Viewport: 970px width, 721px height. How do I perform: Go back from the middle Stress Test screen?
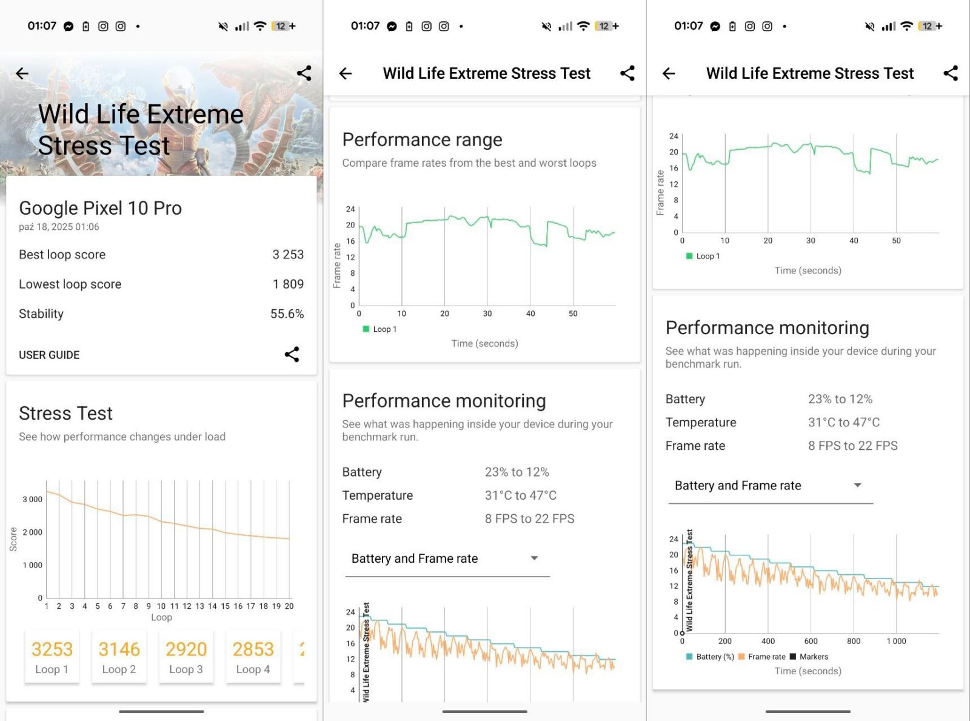click(x=346, y=73)
